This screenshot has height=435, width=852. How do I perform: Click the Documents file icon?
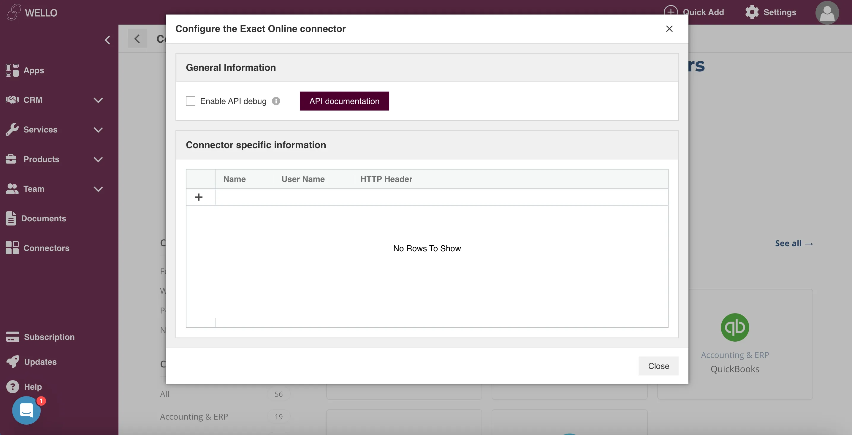(11, 218)
